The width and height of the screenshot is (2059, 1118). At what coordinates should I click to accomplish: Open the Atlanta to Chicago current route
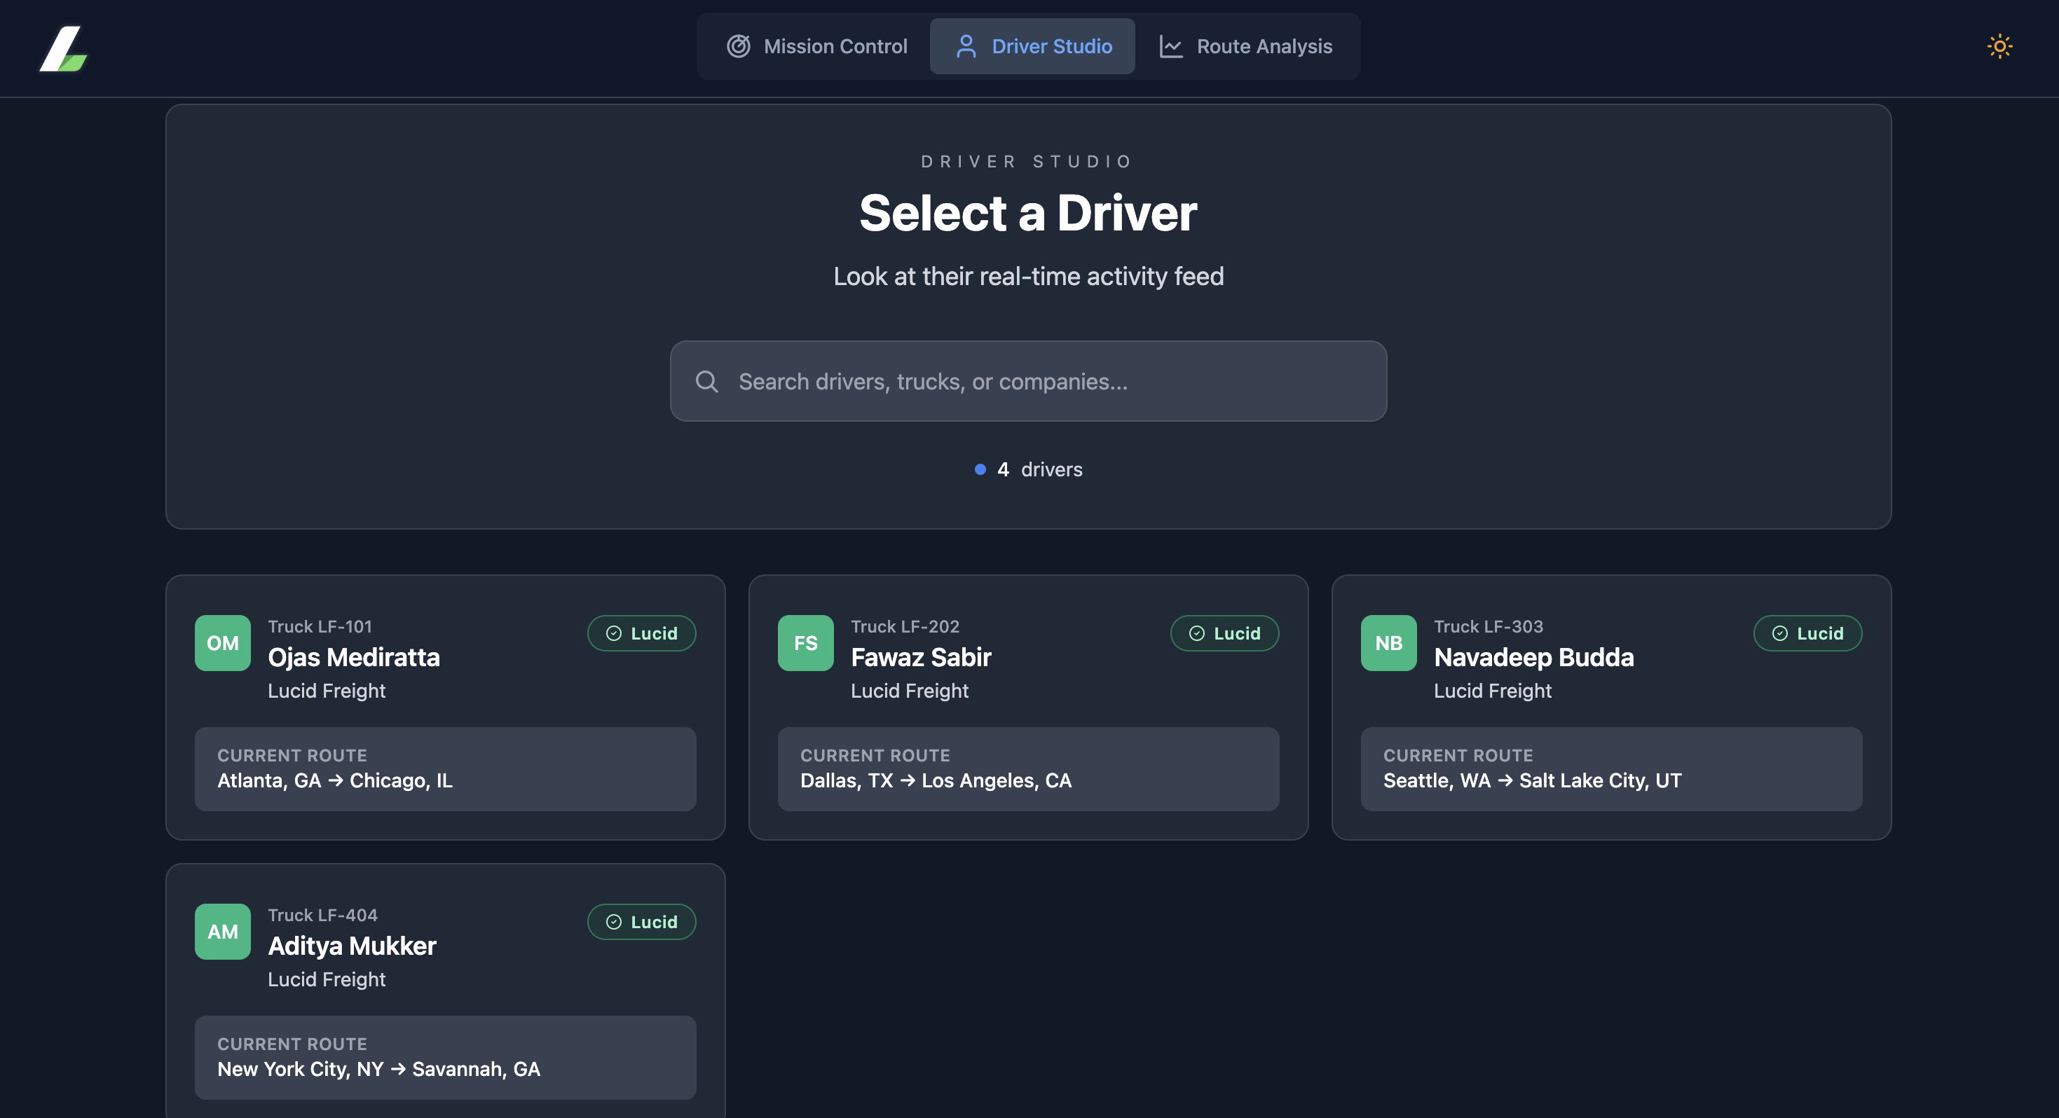click(444, 768)
